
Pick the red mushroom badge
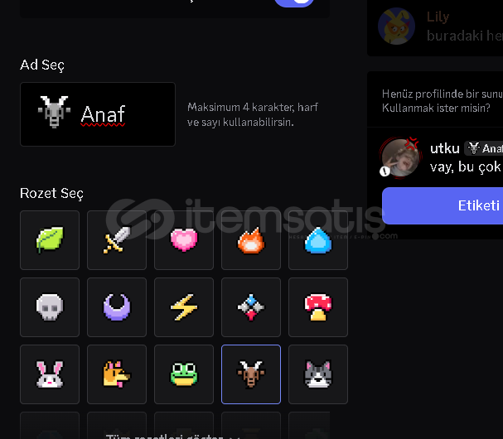pos(318,307)
